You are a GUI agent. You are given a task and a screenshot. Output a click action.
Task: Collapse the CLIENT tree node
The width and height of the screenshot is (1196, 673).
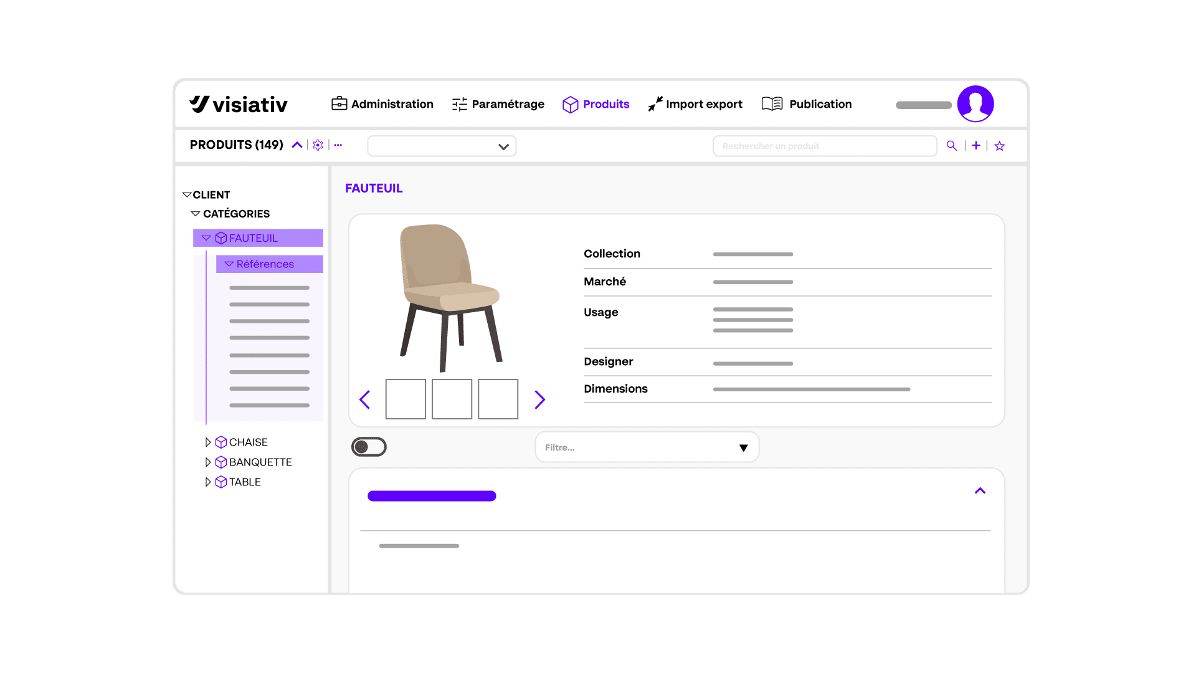coord(186,195)
